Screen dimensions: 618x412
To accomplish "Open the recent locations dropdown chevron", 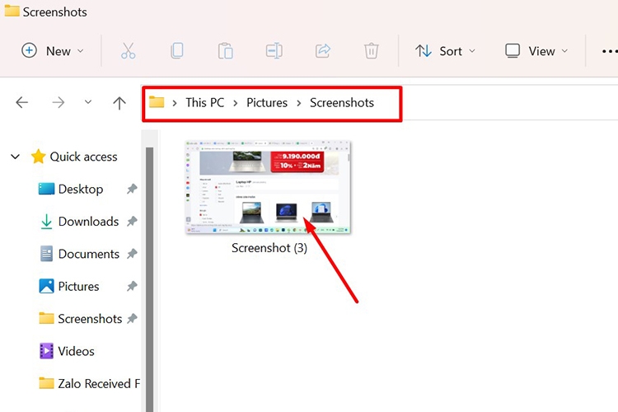I will click(88, 102).
